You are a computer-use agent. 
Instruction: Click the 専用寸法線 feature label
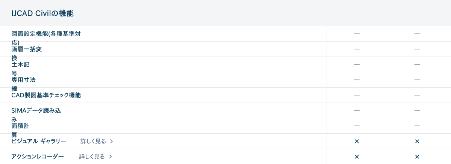[23, 80]
